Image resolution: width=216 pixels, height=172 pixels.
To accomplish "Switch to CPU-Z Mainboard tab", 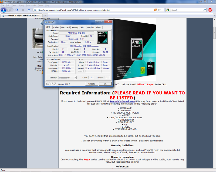I will pyautogui.click(x=65, y=27).
